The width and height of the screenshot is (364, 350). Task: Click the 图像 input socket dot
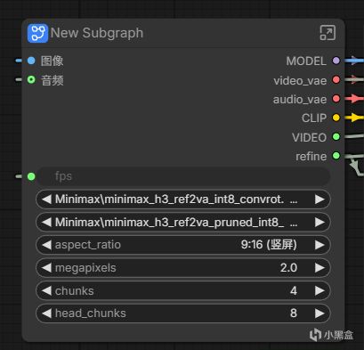pos(31,61)
